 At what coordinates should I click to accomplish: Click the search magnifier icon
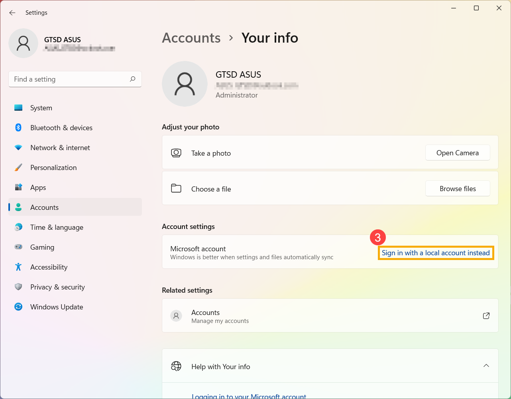[133, 79]
